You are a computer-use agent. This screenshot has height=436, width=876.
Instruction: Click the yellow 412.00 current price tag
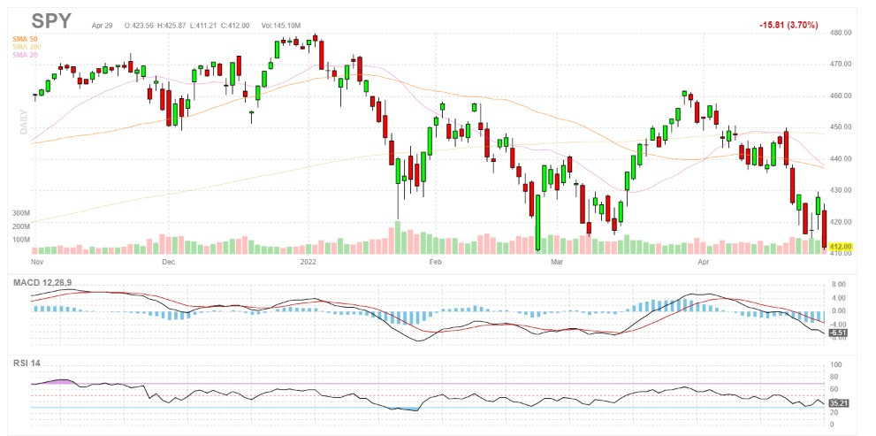click(842, 247)
